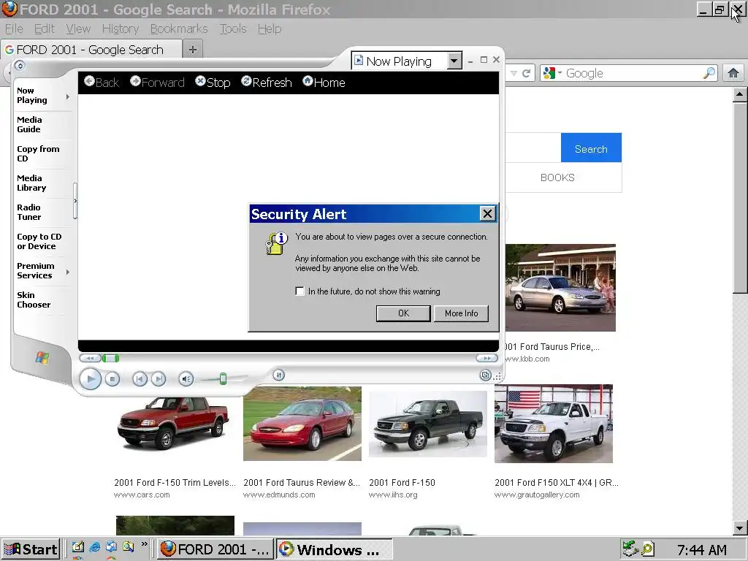Click the blue Search button on Google page
Screen dimensions: 748x561
click(591, 149)
